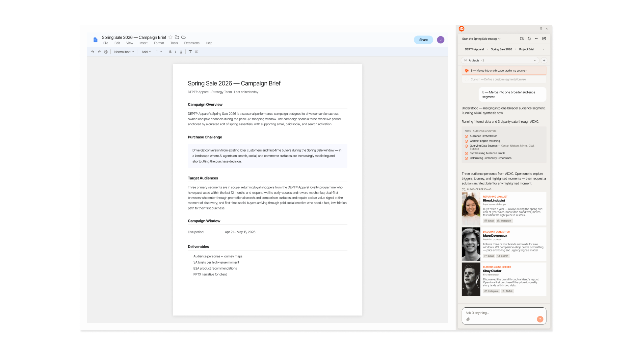Click Instagram tag on Rhea Lindqvist card
Image resolution: width=632 pixels, height=355 pixels.
(504, 221)
